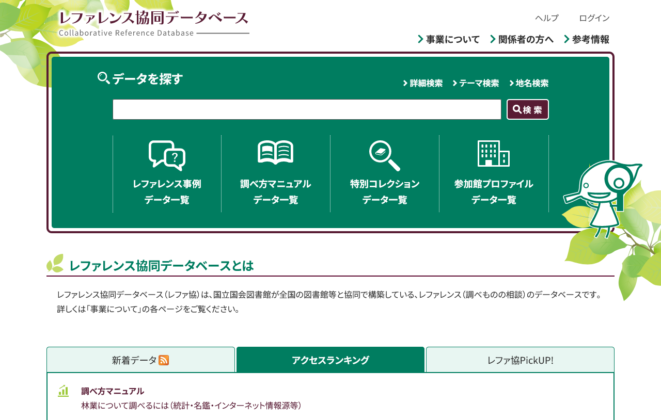This screenshot has height=420, width=661.
Task: Click the open book icon for 調べ方マニュアル
Action: (276, 153)
